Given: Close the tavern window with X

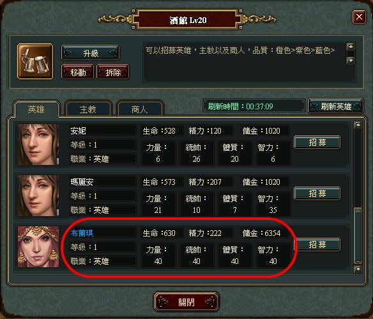Looking at the screenshot, I should (359, 17).
